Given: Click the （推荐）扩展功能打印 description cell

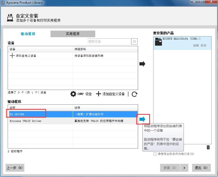Looking at the screenshot, I should coord(105,114).
